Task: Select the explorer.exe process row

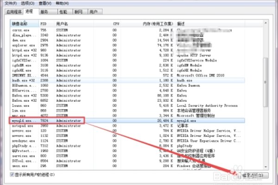Action: pyautogui.click(x=128, y=45)
